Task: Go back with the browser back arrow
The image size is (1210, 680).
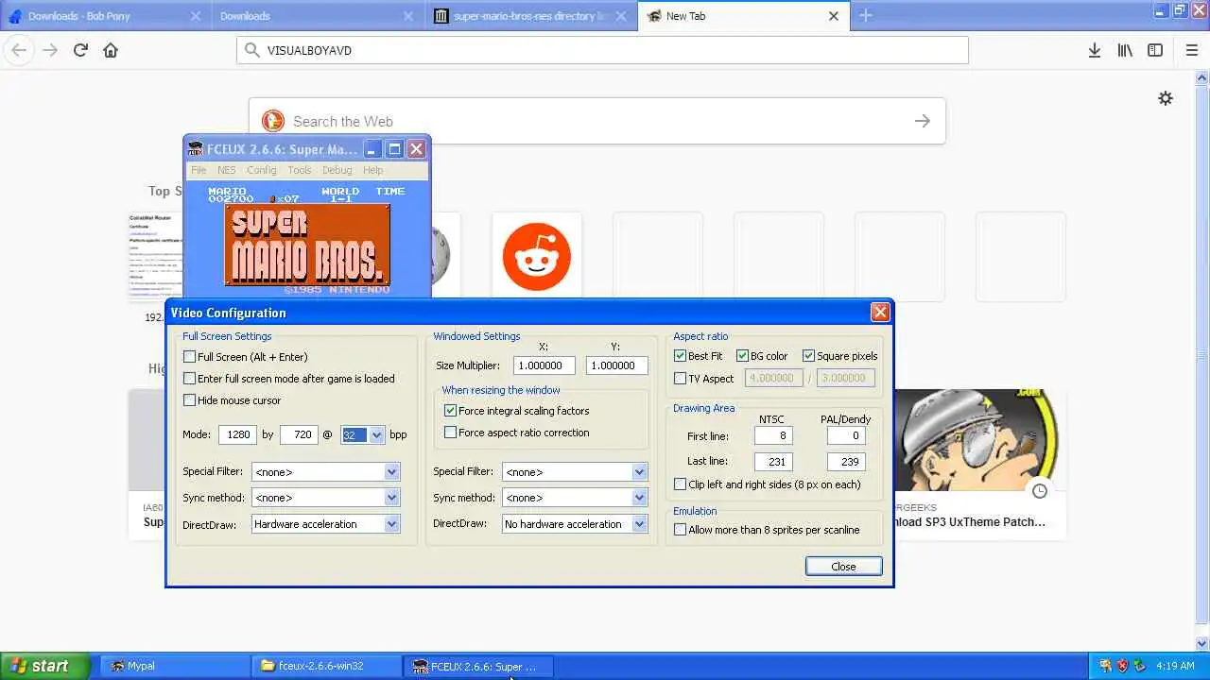Action: coord(20,50)
